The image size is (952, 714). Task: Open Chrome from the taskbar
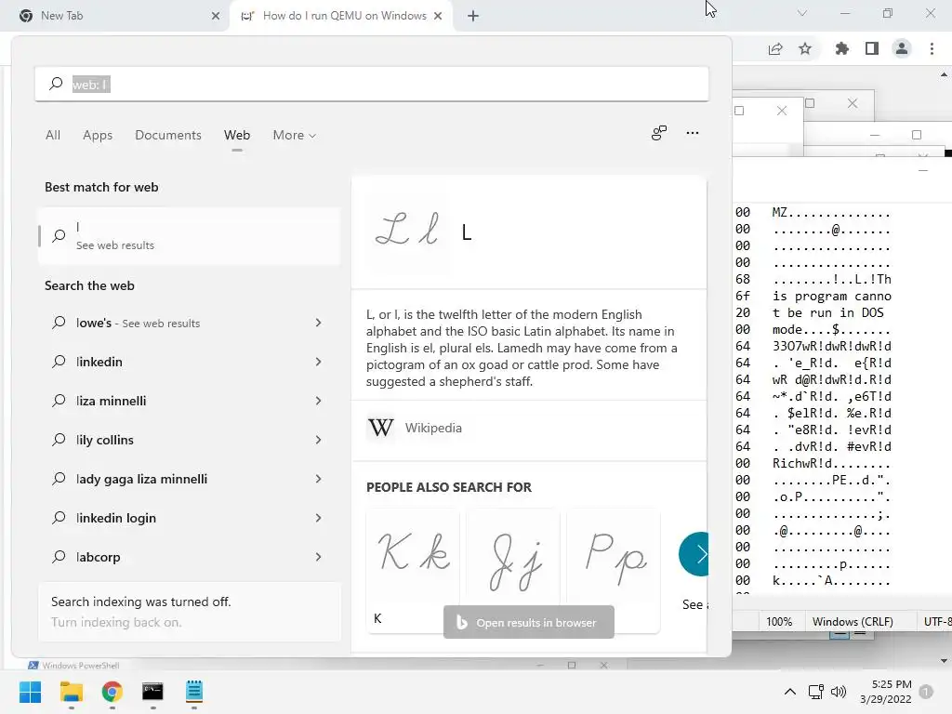[x=112, y=692]
